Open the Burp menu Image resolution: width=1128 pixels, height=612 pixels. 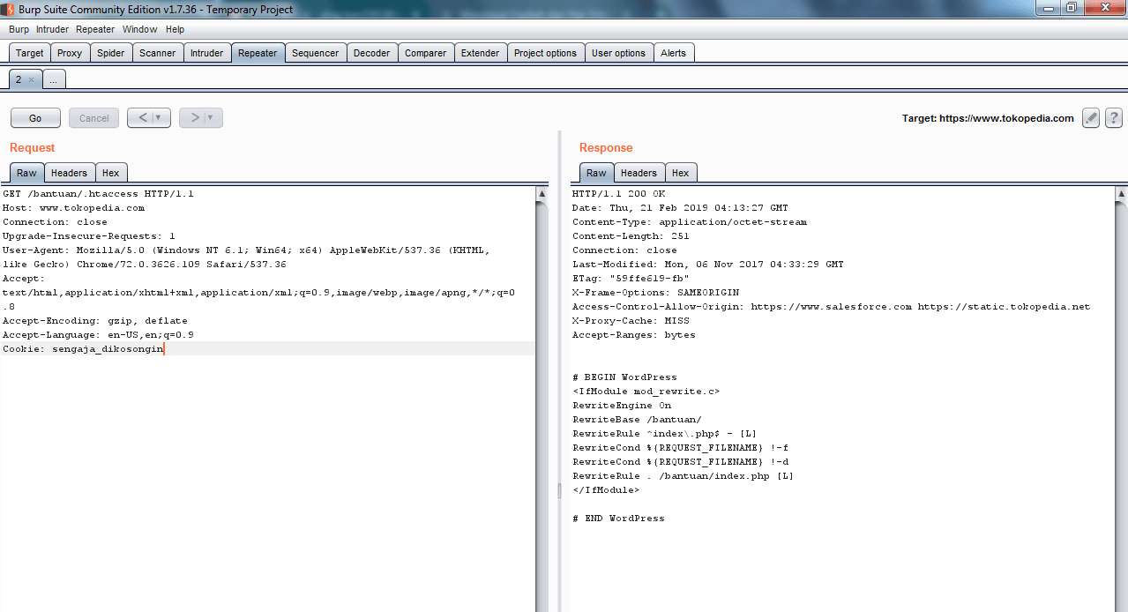(18, 29)
